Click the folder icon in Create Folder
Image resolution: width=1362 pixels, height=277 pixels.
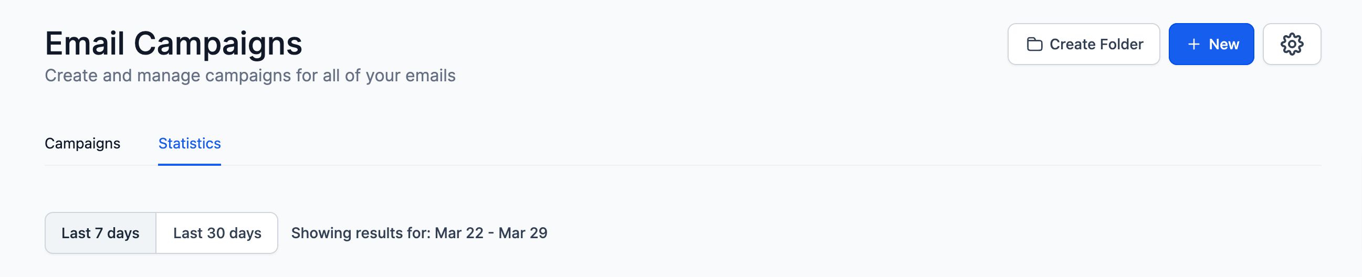click(1034, 45)
